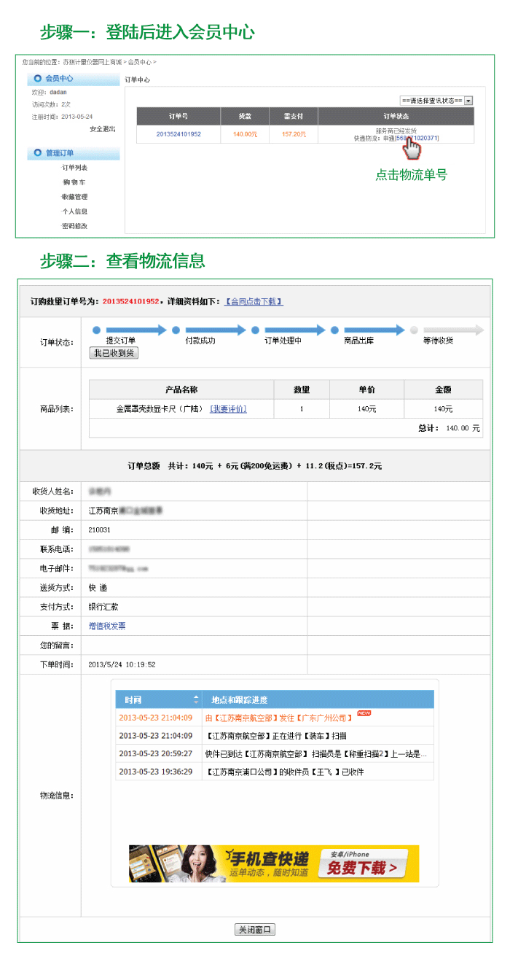The width and height of the screenshot is (510, 959).
Task: Click the 时间 column header
Action: tap(158, 699)
